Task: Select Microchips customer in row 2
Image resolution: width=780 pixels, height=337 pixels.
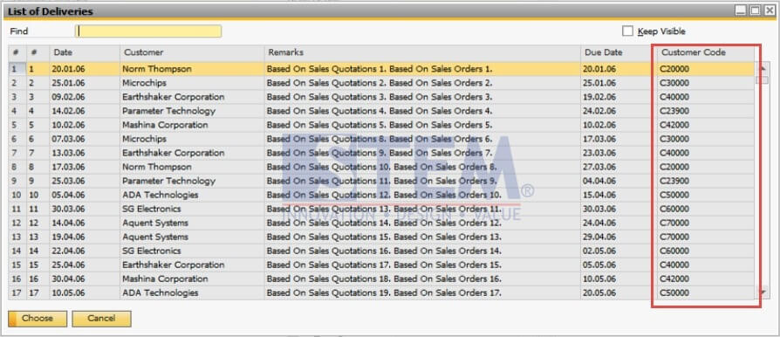Action: point(144,83)
